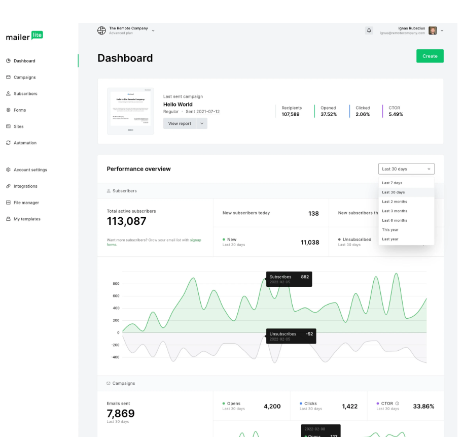Click the File manager image icon
Screen dimensions: 462x437
pos(8,203)
